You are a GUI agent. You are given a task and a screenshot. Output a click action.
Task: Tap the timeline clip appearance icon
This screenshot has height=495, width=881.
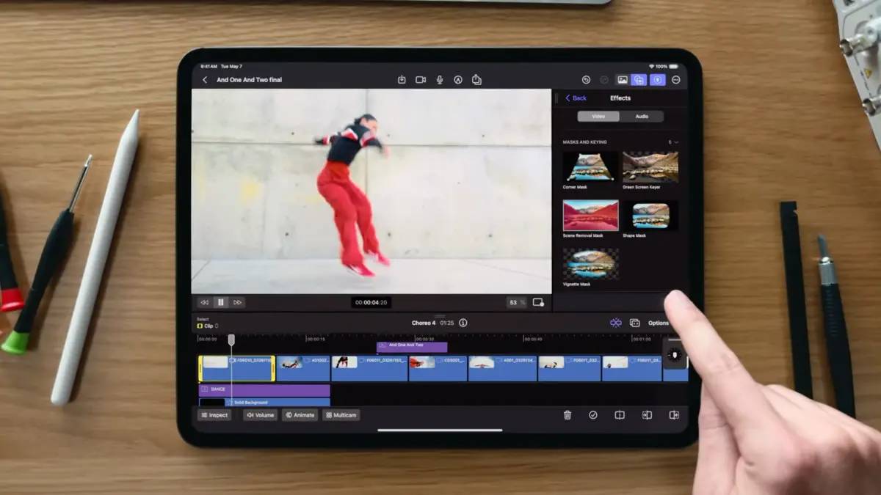(x=635, y=323)
